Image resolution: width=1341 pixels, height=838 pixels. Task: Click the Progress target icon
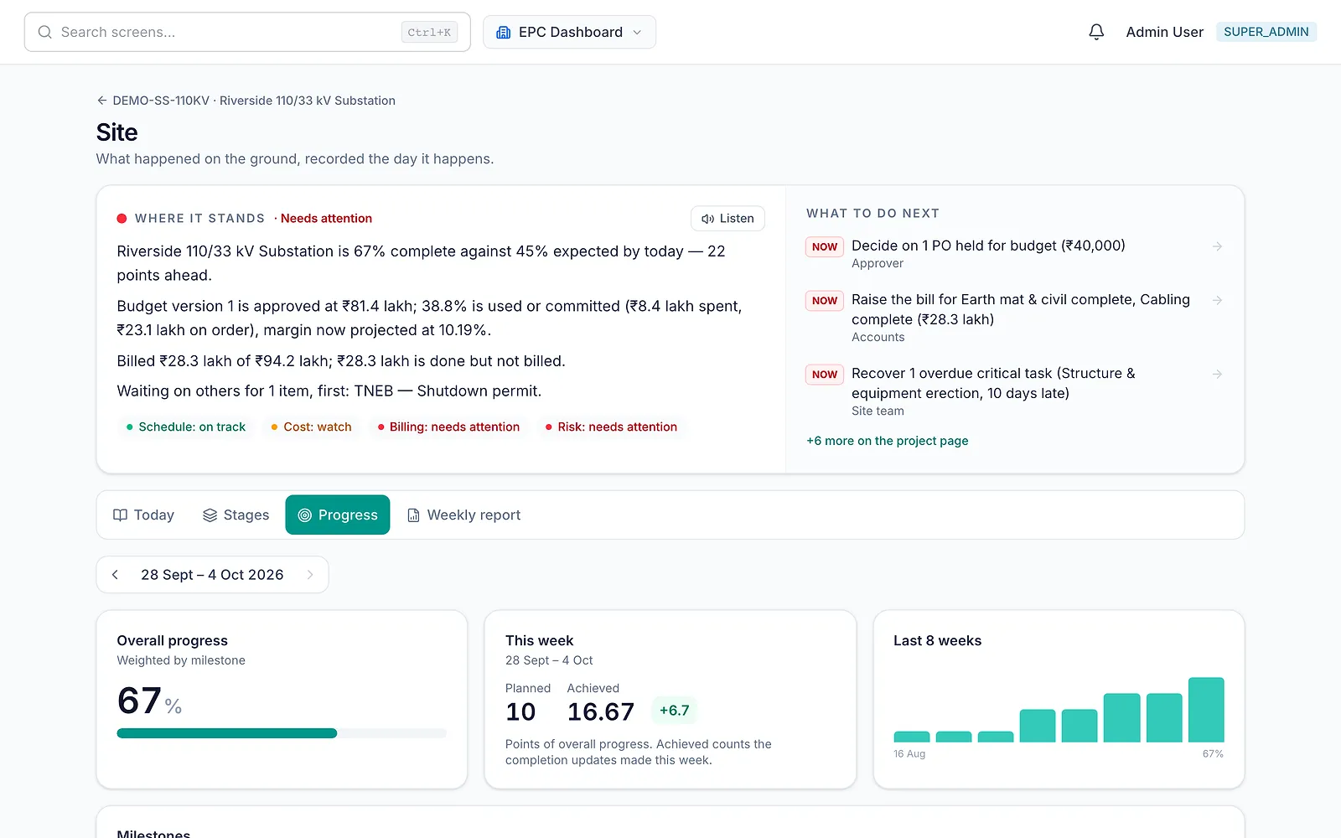click(305, 515)
